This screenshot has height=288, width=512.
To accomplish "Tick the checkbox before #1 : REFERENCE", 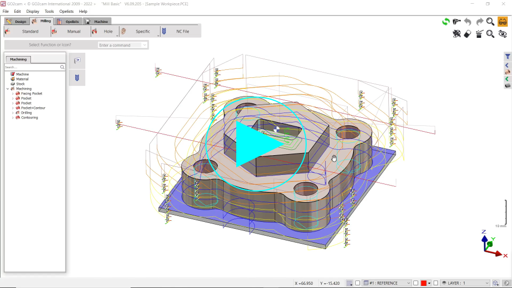I will coord(358,283).
